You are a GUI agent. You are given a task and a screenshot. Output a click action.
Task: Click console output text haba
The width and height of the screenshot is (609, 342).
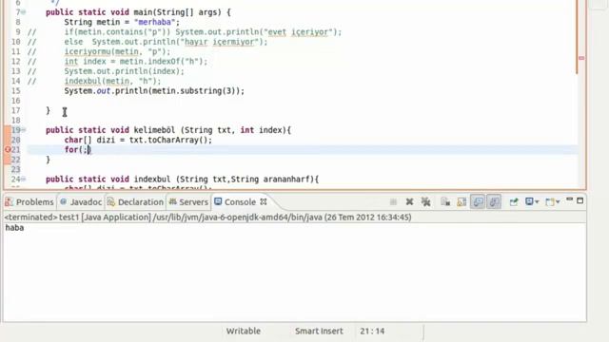pyautogui.click(x=14, y=228)
